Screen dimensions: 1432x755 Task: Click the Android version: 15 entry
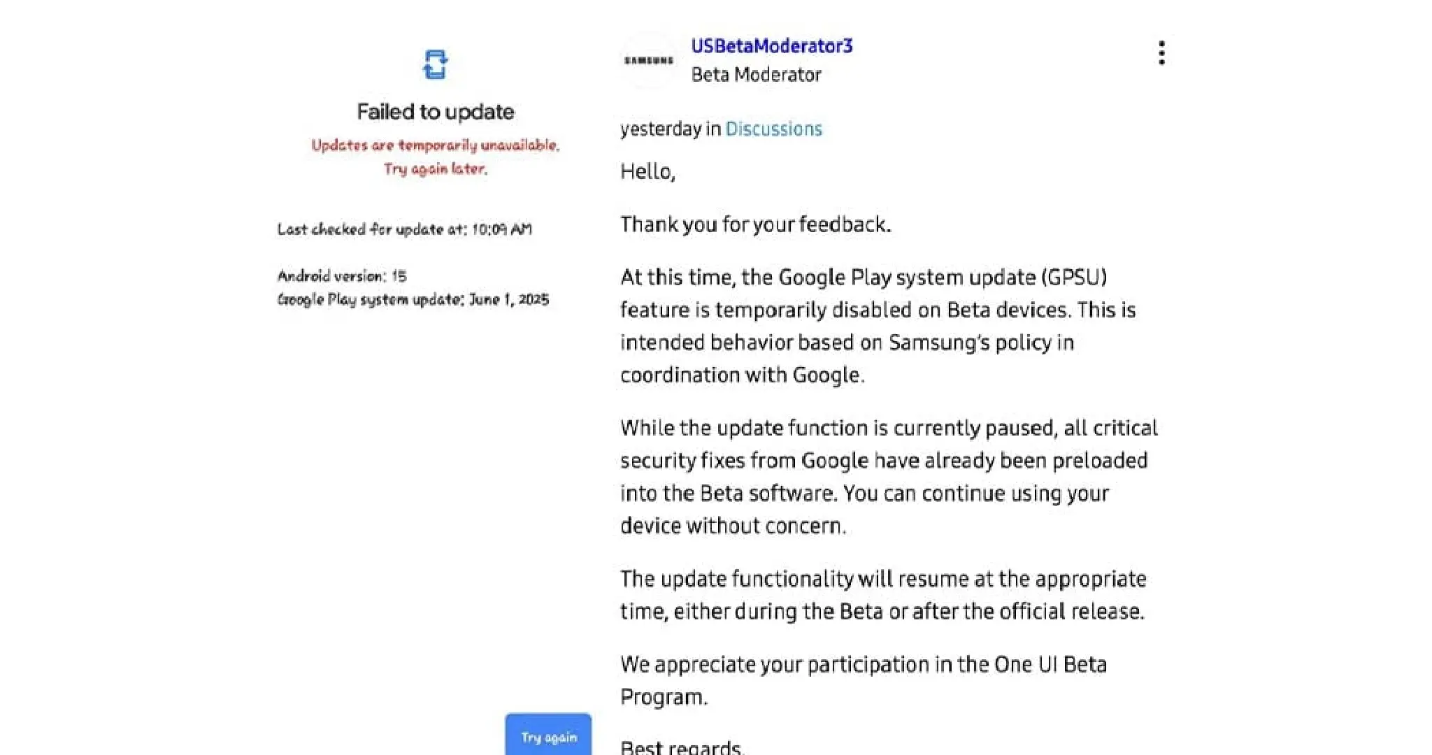point(342,276)
